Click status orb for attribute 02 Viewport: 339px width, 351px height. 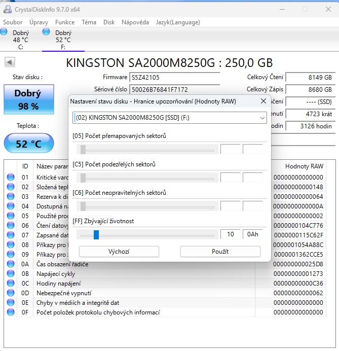click(11, 187)
